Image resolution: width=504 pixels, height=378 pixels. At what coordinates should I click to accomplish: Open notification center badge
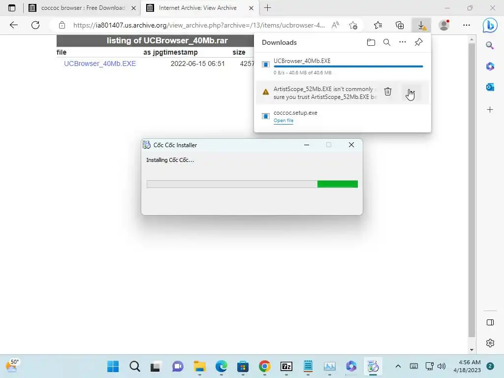490,366
